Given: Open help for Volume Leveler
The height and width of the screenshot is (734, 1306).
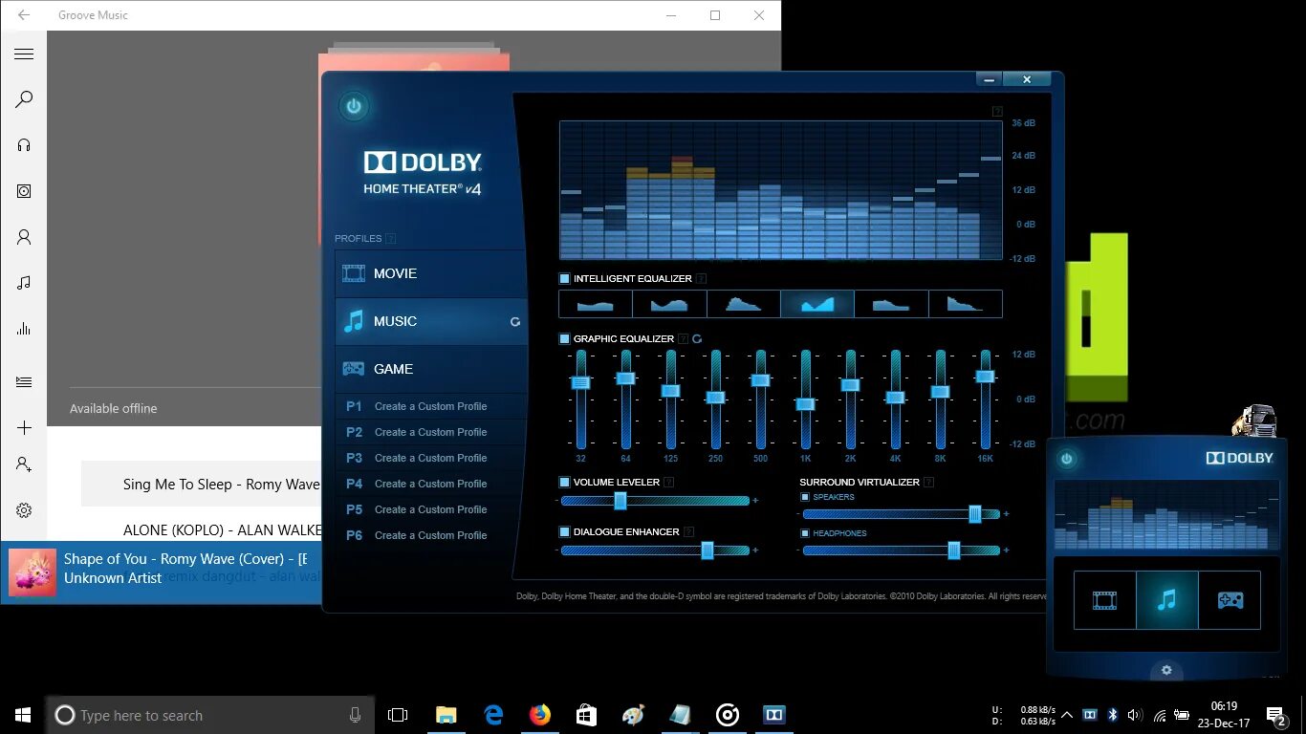Looking at the screenshot, I should [x=670, y=483].
